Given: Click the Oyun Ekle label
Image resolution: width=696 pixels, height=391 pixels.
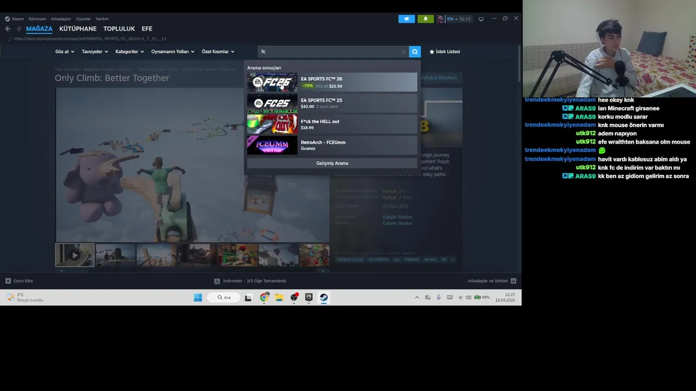Looking at the screenshot, I should (x=23, y=281).
